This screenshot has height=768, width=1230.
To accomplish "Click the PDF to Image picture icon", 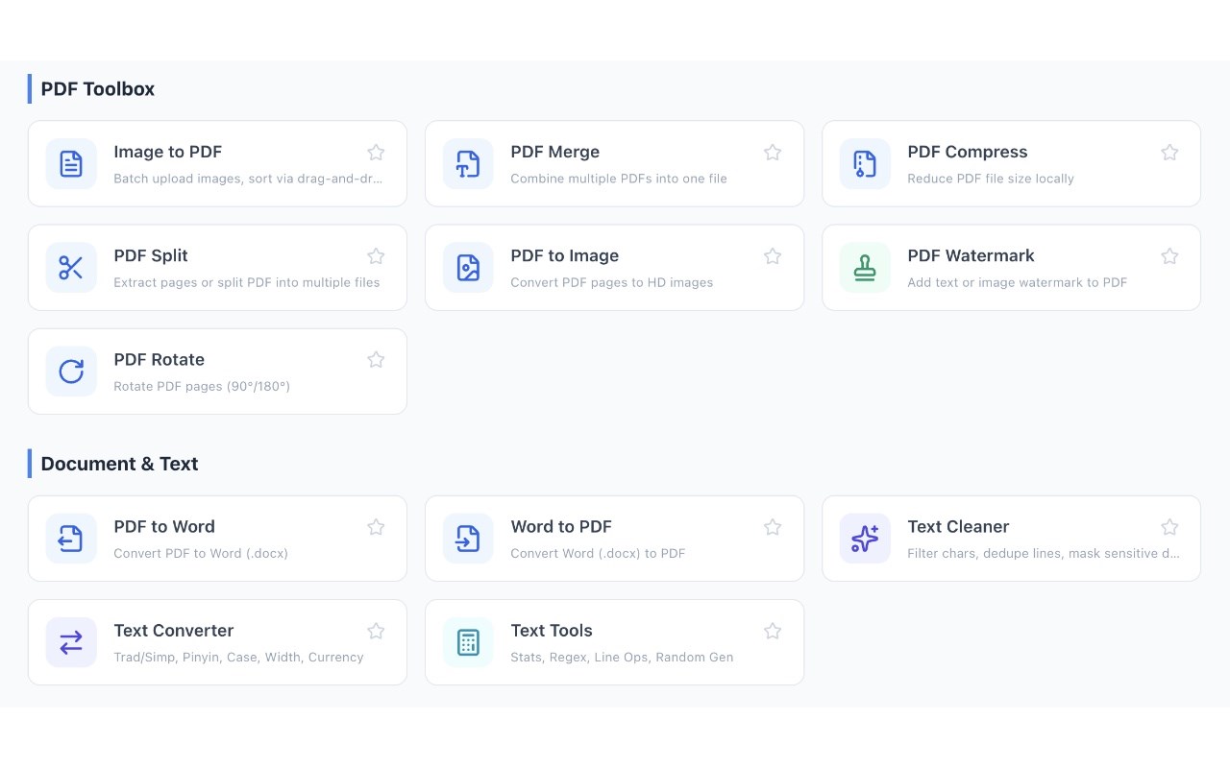I will 468,267.
